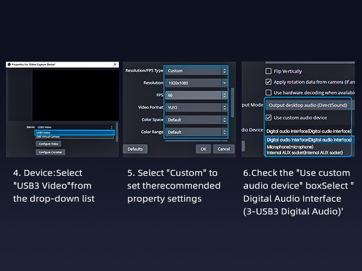
Task: Click the Resolution dropdown chevron arrow
Action: [224, 83]
